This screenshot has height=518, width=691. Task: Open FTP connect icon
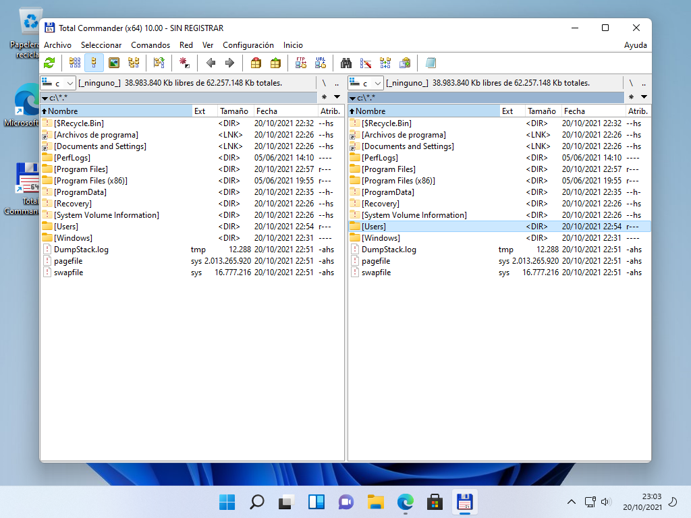pos(301,63)
